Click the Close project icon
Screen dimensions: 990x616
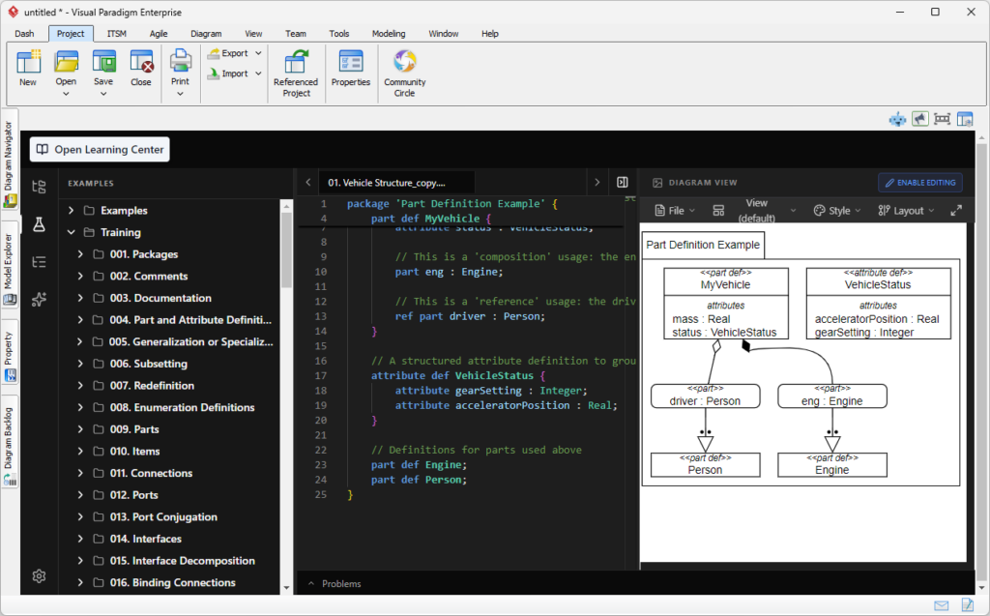(x=141, y=62)
